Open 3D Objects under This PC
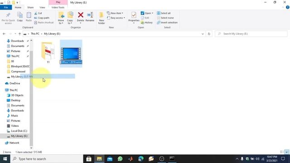290x163 pixels. pyautogui.click(x=17, y=95)
